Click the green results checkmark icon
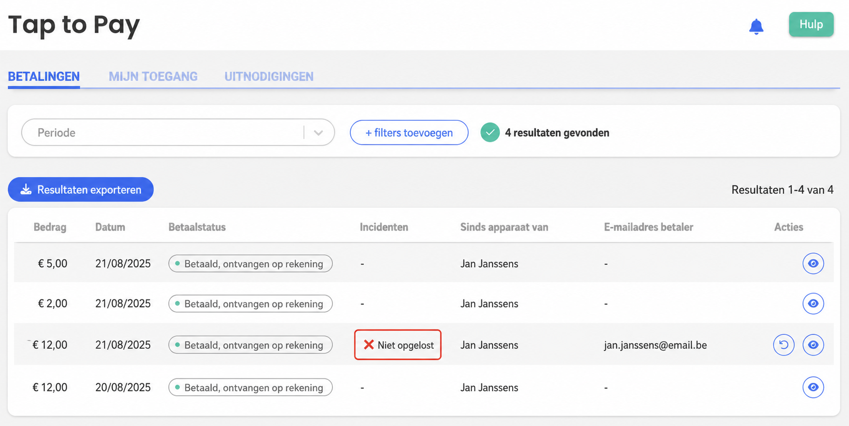Image resolution: width=849 pixels, height=426 pixels. (490, 132)
